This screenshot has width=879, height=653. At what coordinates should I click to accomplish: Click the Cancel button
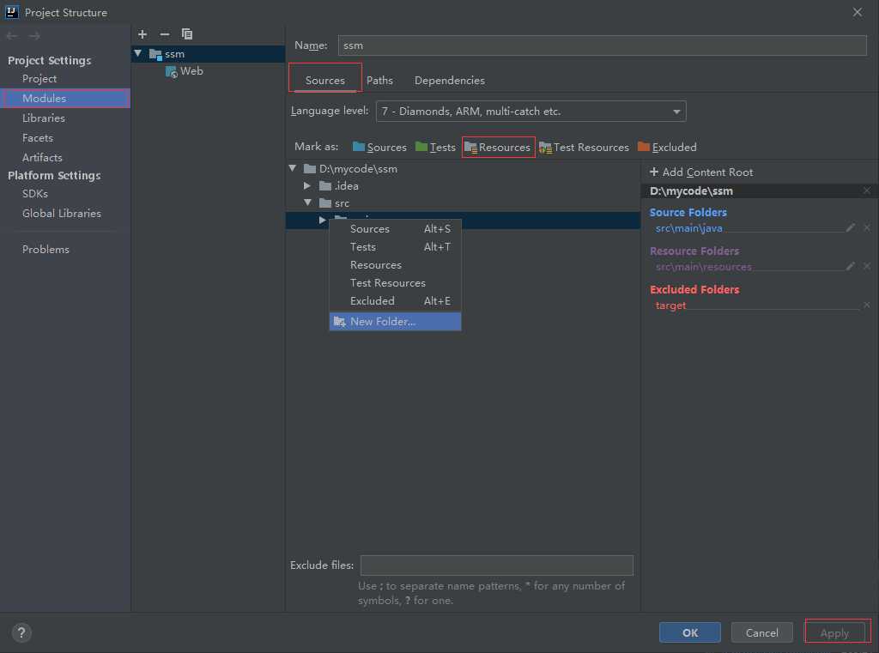762,632
